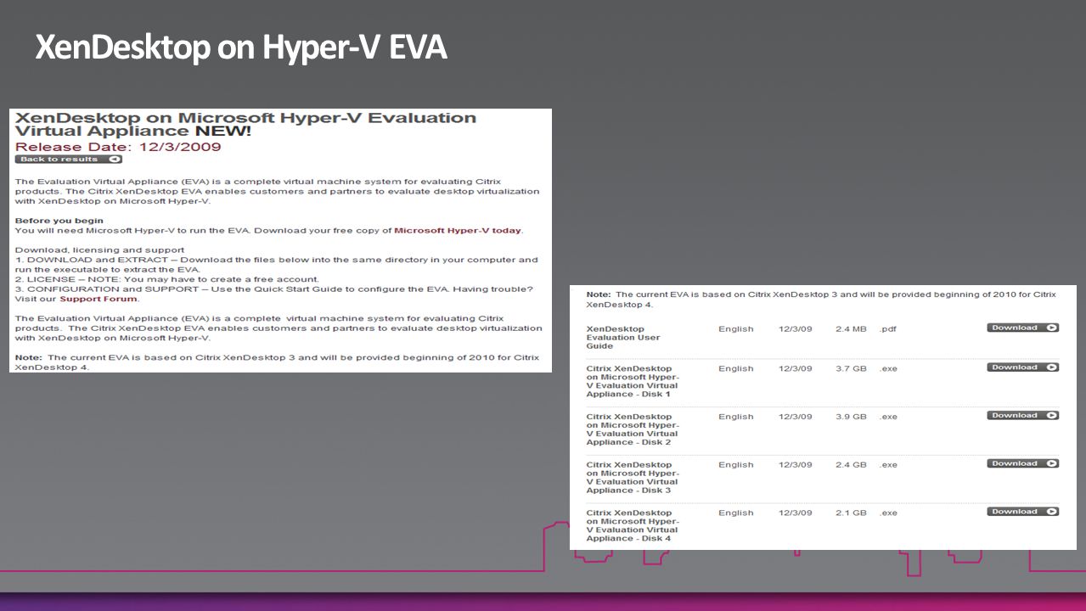
Task: Click the page heading ending in NEW!
Action: coord(246,125)
